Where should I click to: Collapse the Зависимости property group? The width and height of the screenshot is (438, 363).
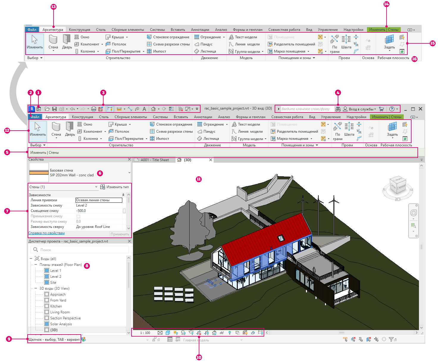[x=123, y=195]
